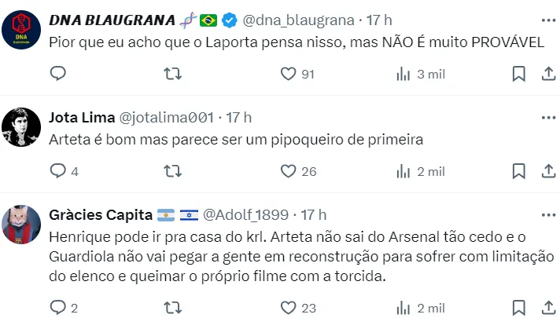The height and width of the screenshot is (318, 560).
Task: Open the @jotalima001 profile handle
Action: [x=166, y=117]
